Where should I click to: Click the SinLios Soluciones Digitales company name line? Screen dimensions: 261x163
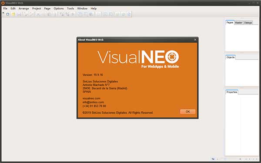100,82
